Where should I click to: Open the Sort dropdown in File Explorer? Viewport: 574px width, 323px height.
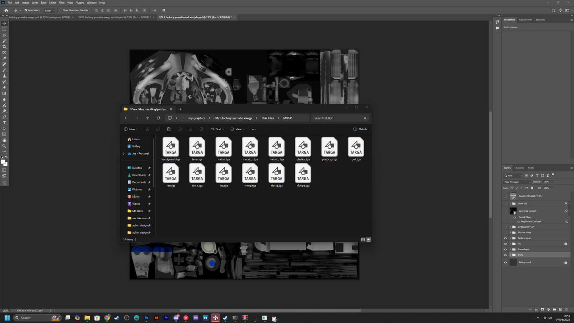point(217,129)
